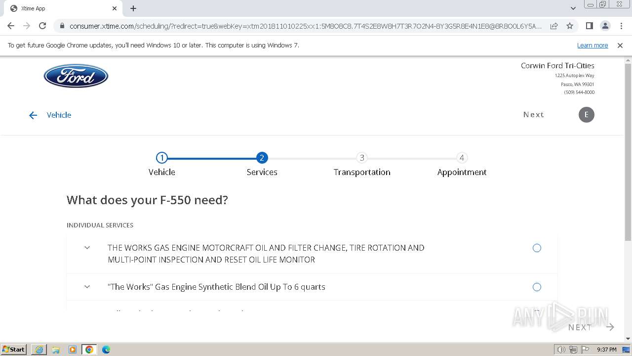Click browser back button
Screen dimensions: 632x356
[11, 26]
